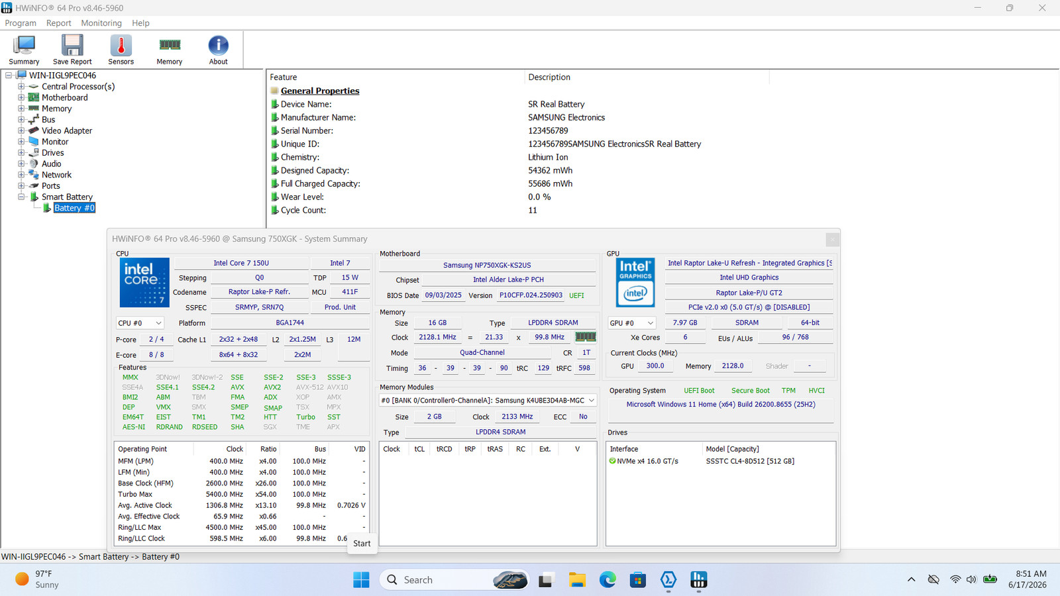Open the CPU #0 selector dropdown
Image resolution: width=1060 pixels, height=596 pixels.
pyautogui.click(x=140, y=323)
